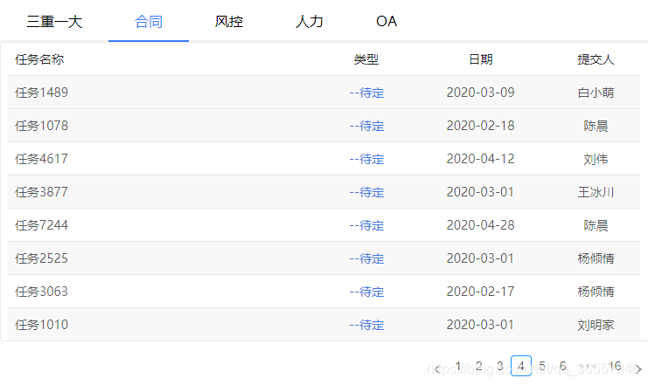648x385 pixels.
Task: Jump to page 6
Action: [563, 366]
